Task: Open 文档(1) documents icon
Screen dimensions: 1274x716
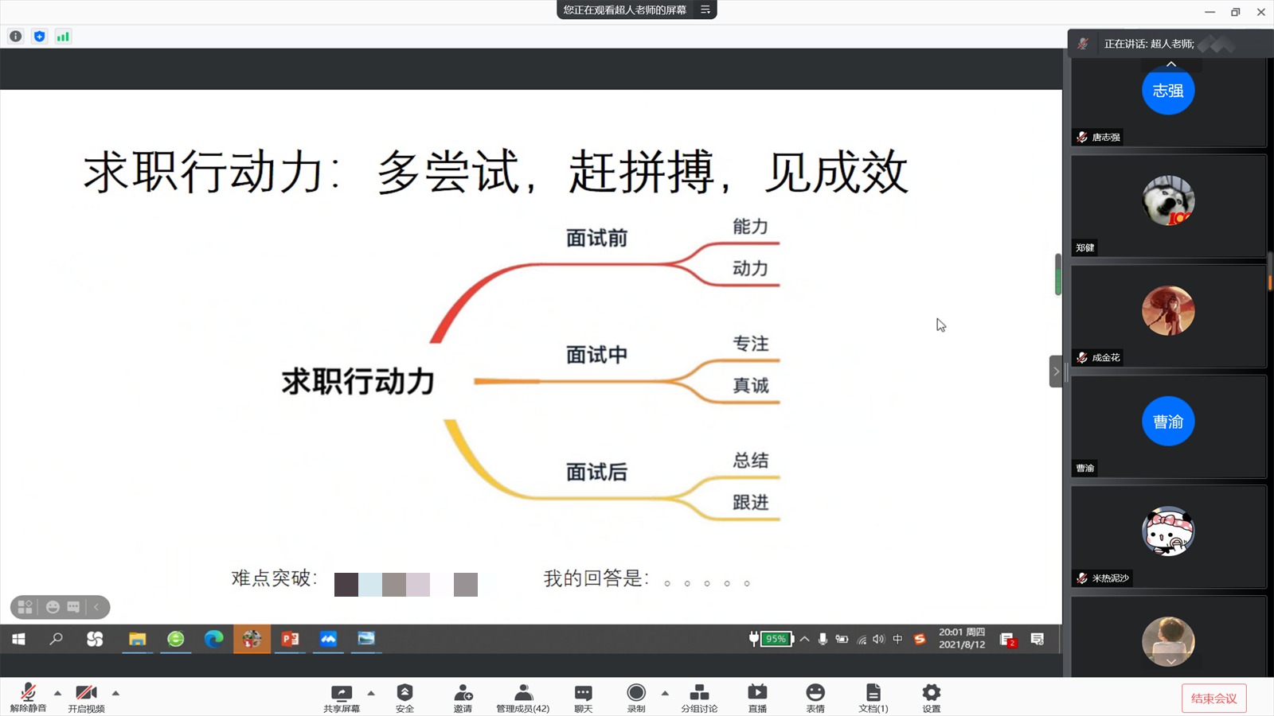Action: [x=873, y=696]
